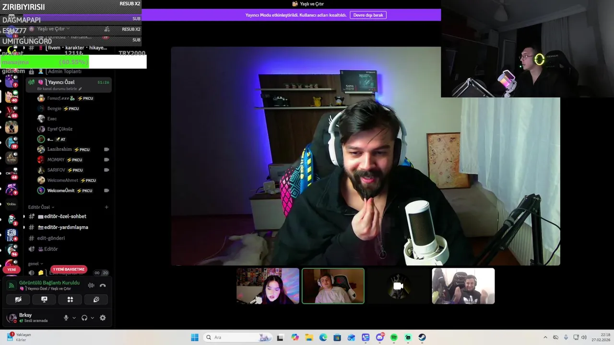
Task: Focus the clapping man's video thumbnail
Action: (463, 286)
